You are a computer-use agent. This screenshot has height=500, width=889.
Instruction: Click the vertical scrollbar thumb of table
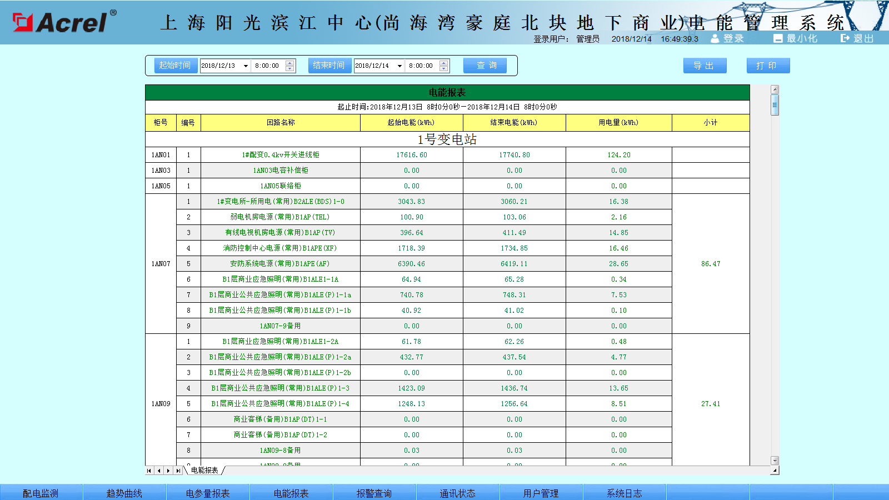[775, 105]
